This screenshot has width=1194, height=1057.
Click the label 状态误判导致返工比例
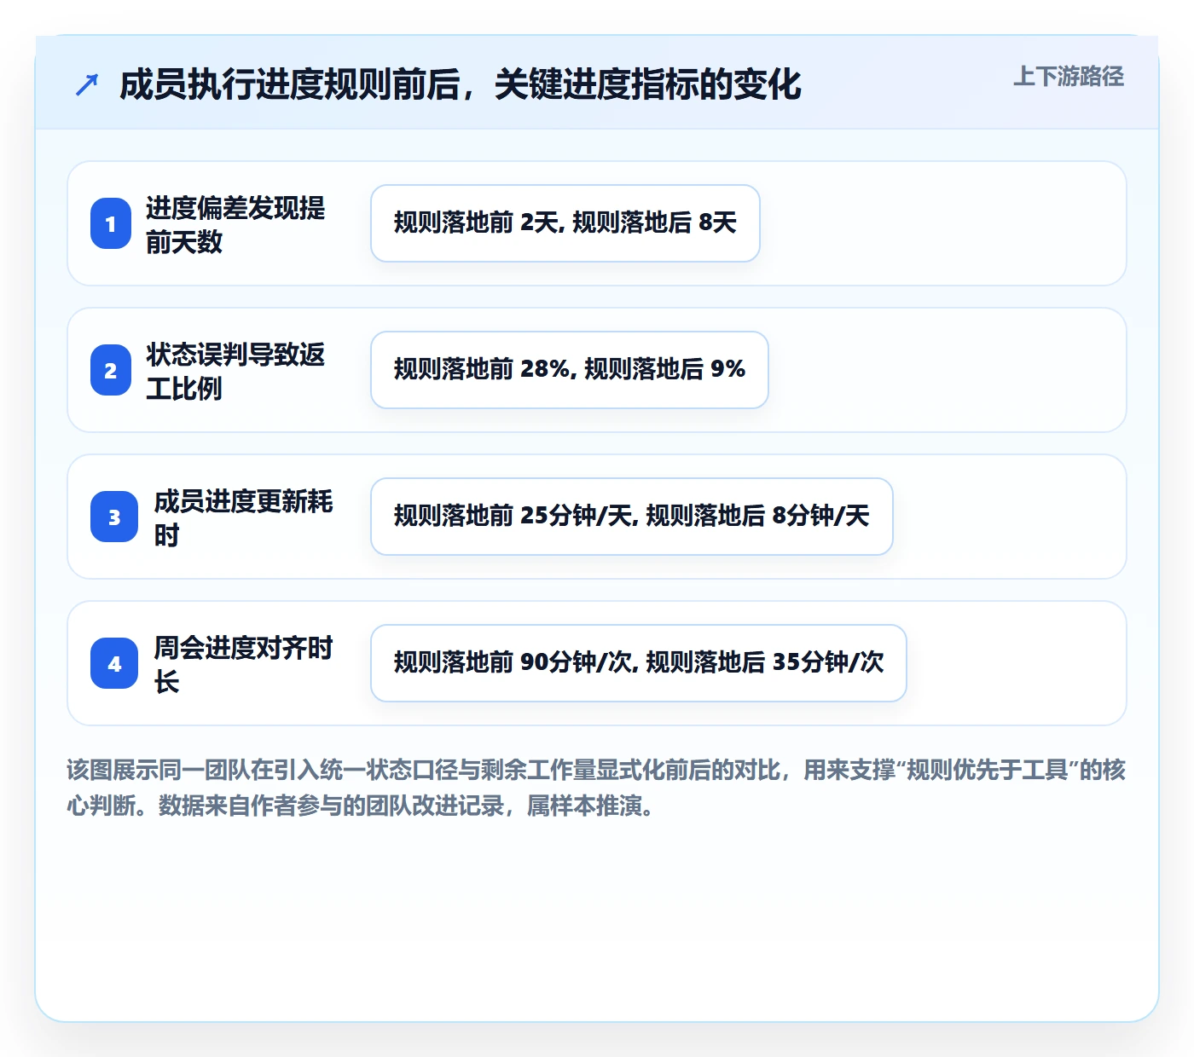pos(235,371)
